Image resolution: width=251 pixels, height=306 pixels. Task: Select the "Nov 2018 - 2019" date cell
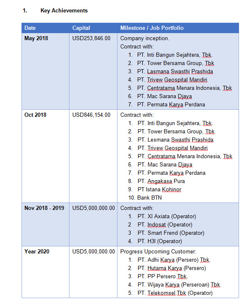[x=44, y=208]
